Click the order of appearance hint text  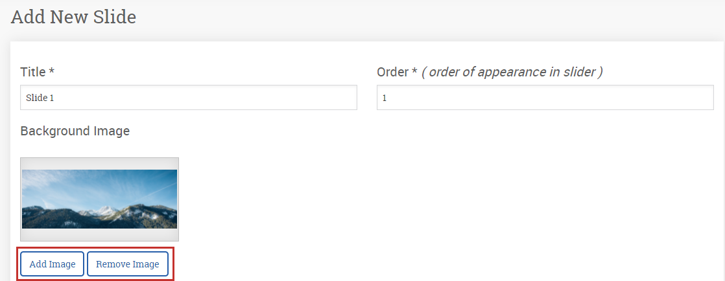512,72
